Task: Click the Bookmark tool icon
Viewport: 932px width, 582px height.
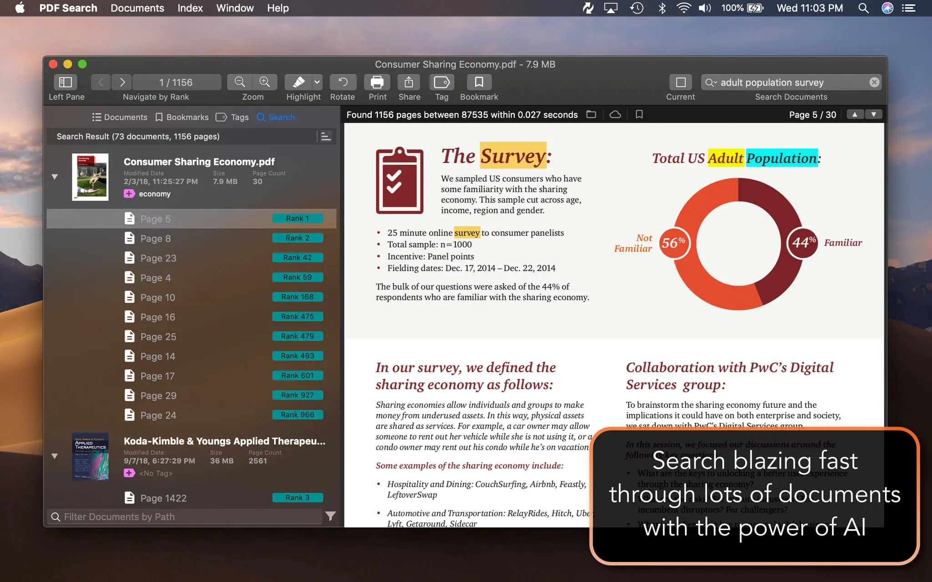Action: click(478, 82)
